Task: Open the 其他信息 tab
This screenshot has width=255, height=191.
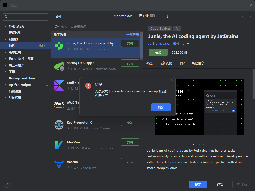Action: (x=198, y=63)
